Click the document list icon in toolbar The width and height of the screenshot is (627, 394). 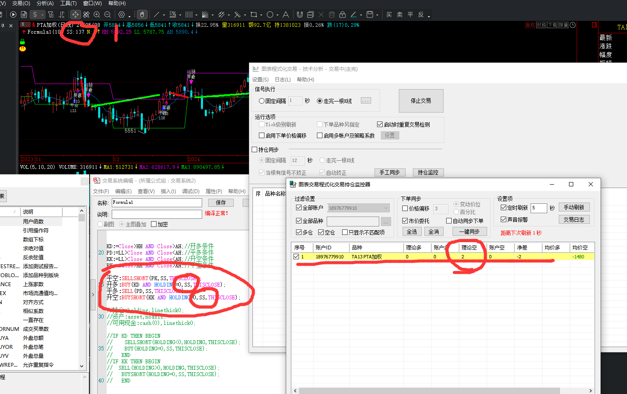[x=24, y=14]
